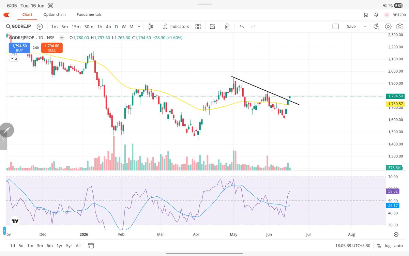Open time axis settings gear icon
409x256 pixels.
[396, 235]
